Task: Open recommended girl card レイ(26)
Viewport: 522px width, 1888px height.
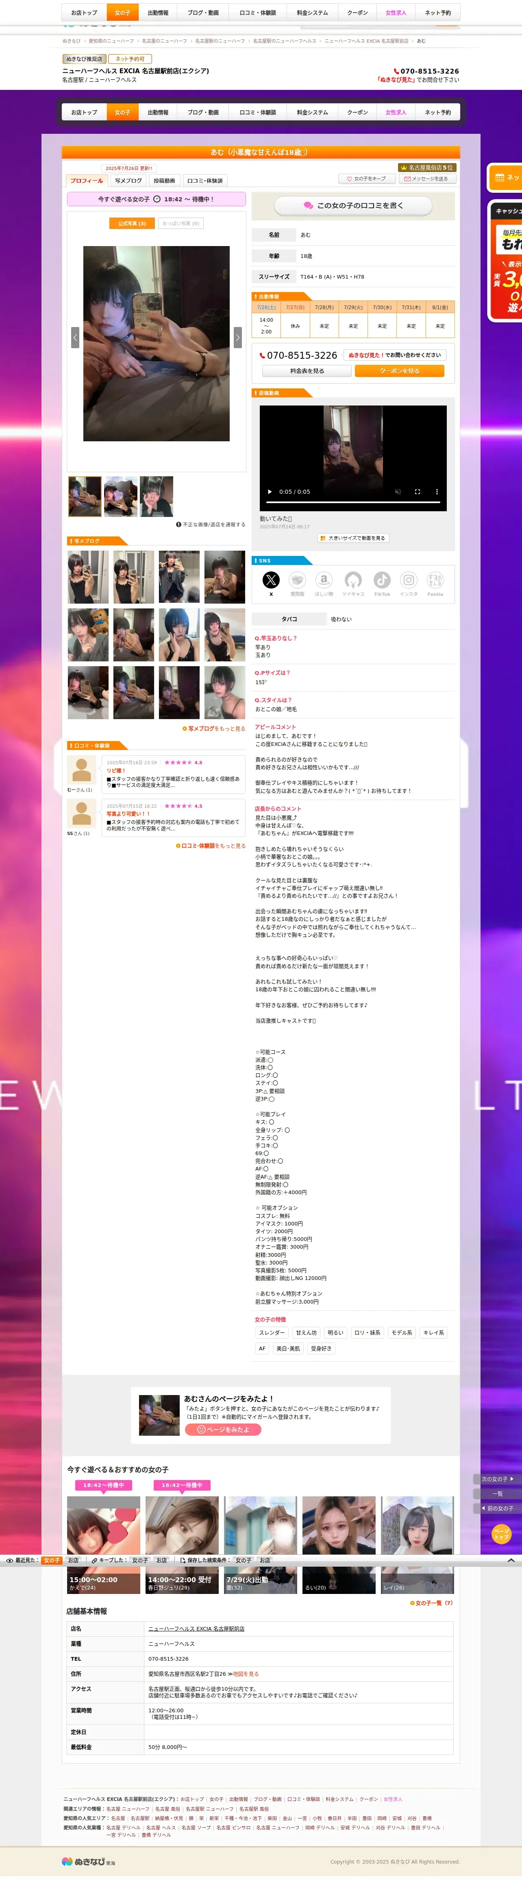Action: tap(417, 1545)
